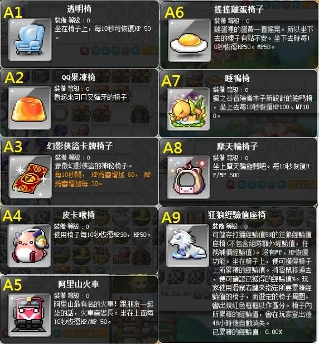Click the red phantom thief card chair icon
Viewport: 319px width, 344px height.
pos(30,177)
